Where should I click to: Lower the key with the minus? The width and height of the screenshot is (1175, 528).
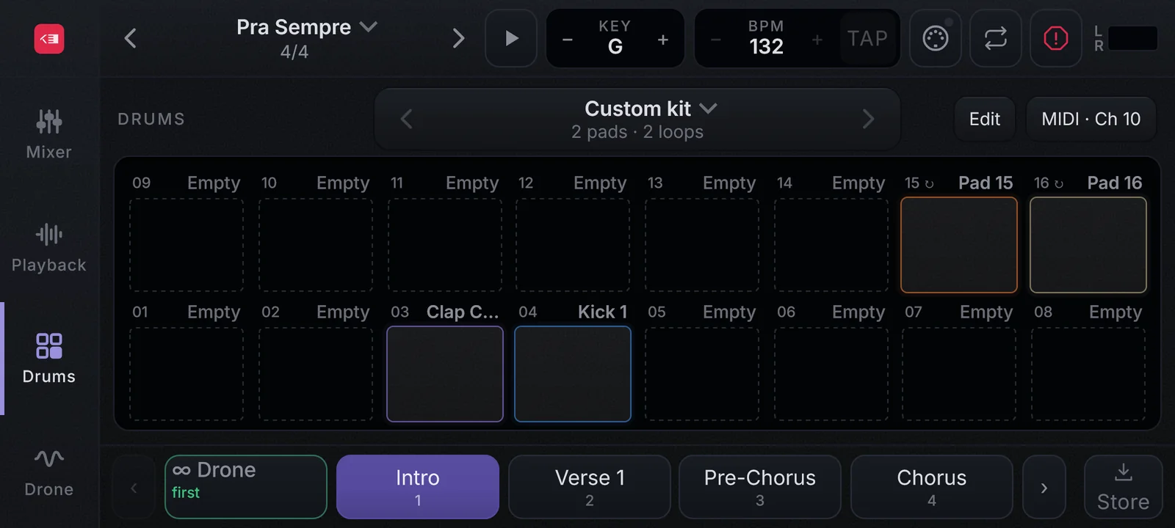(x=568, y=40)
